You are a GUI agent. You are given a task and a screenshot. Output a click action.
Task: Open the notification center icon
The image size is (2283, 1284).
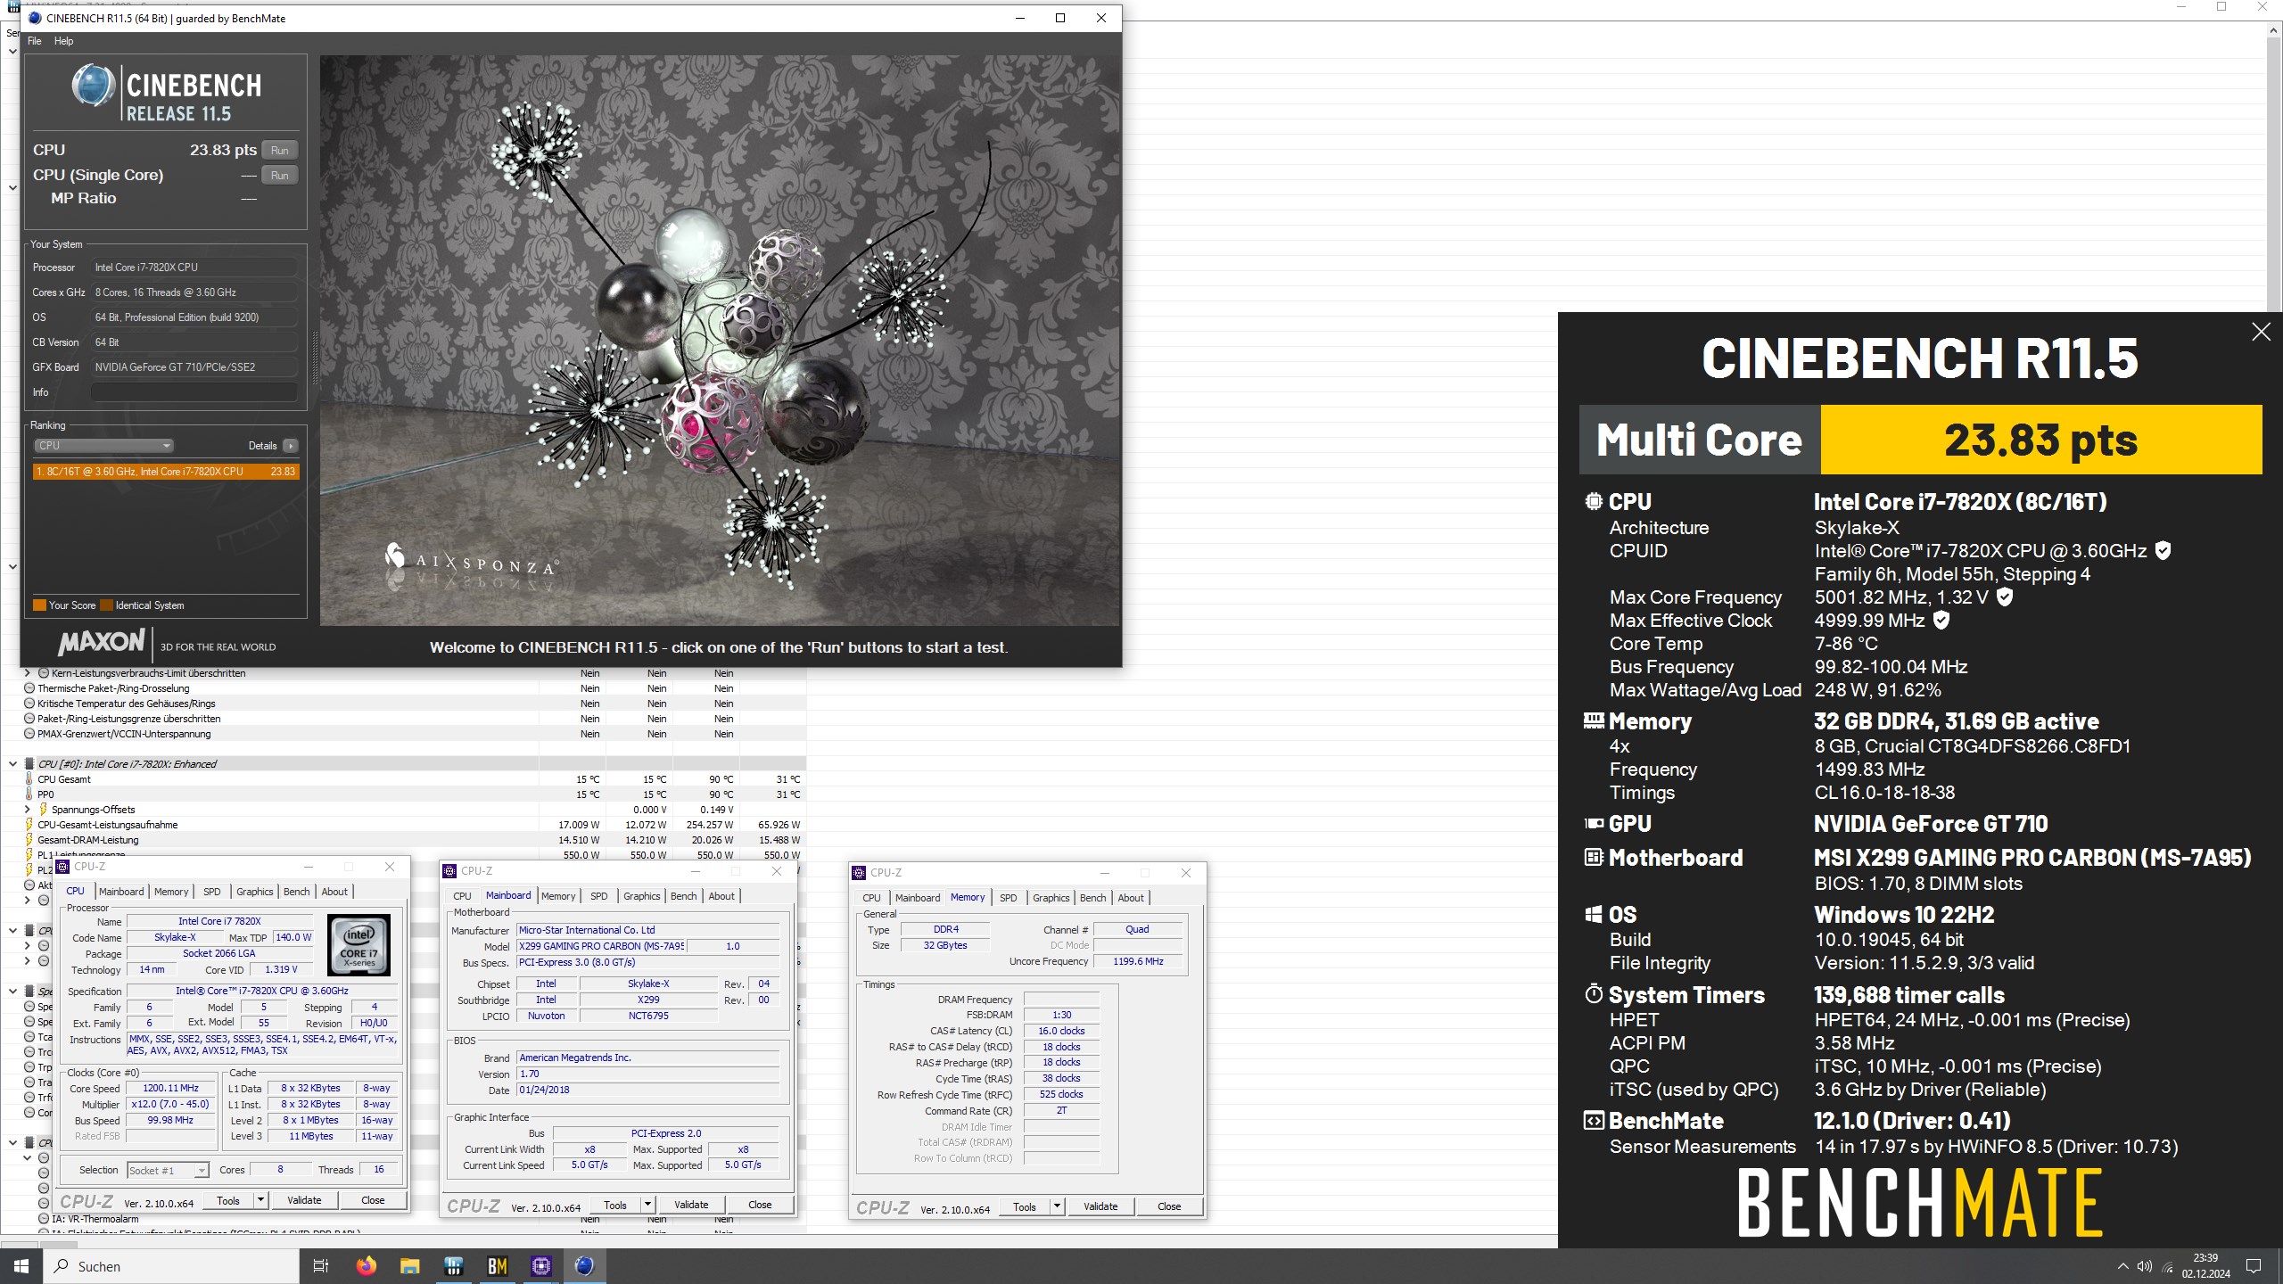pos(2254,1266)
